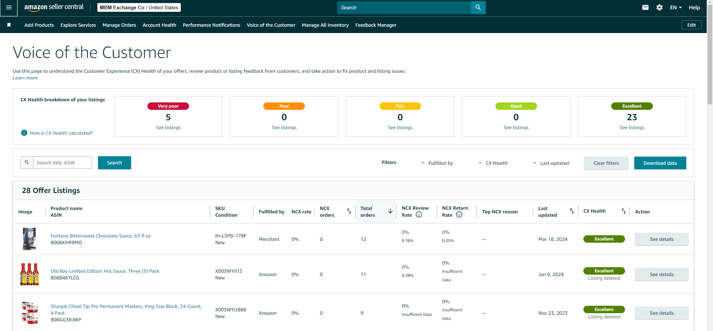Expand the Last updated filter dropdown
713x331 pixels.
(551, 163)
